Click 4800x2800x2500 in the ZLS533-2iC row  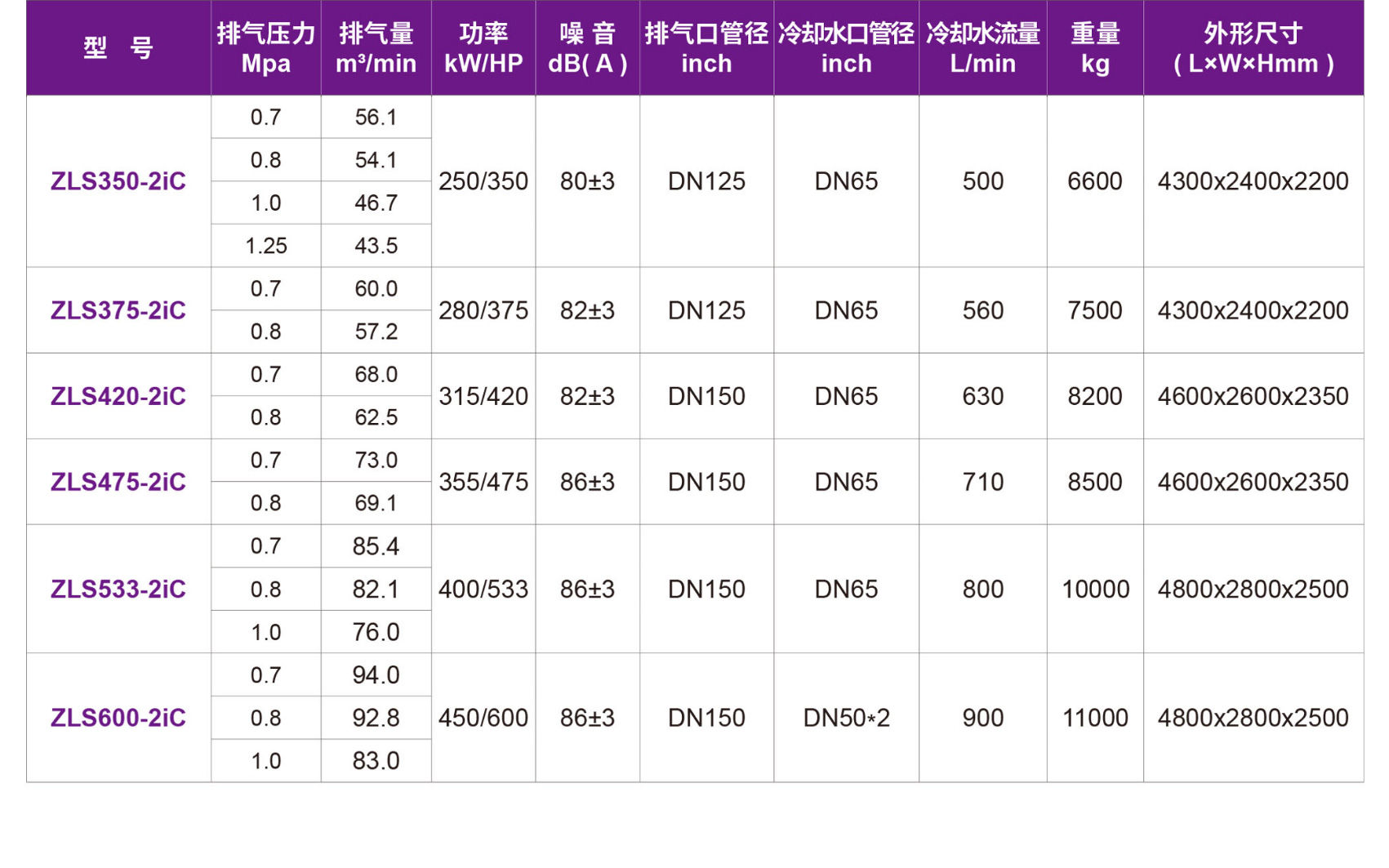tap(1253, 589)
